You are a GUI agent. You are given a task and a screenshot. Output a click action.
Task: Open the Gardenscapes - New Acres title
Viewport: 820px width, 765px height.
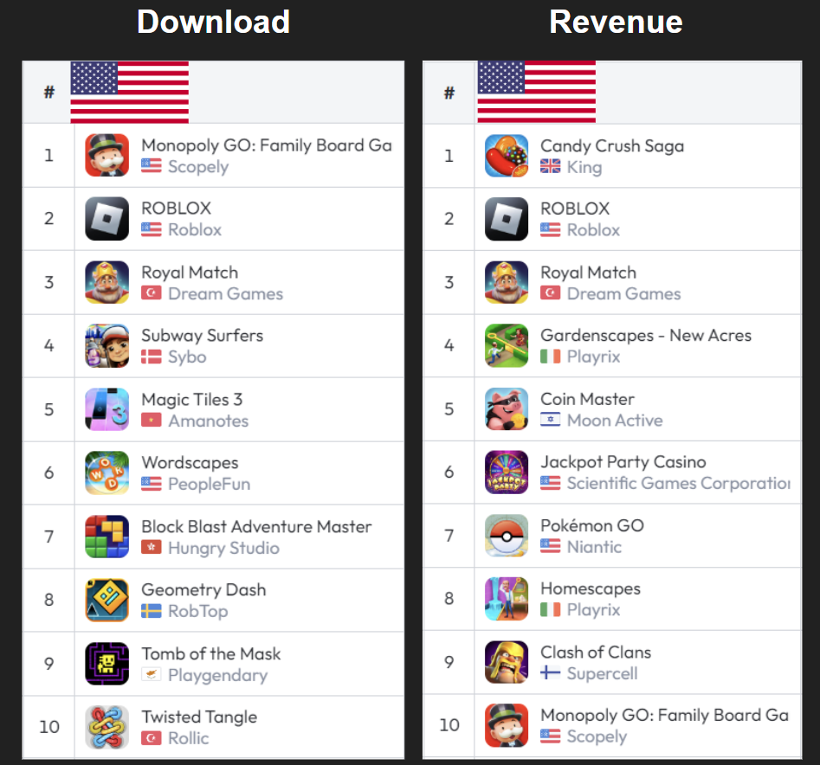tap(646, 336)
